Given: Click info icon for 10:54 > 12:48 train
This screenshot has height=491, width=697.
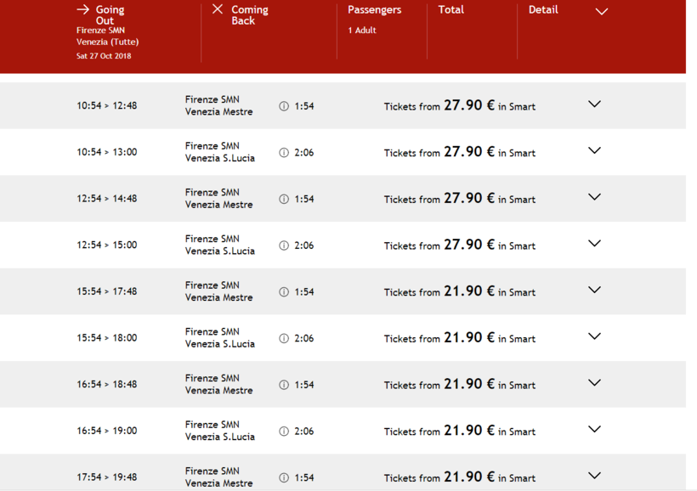Looking at the screenshot, I should click(284, 106).
